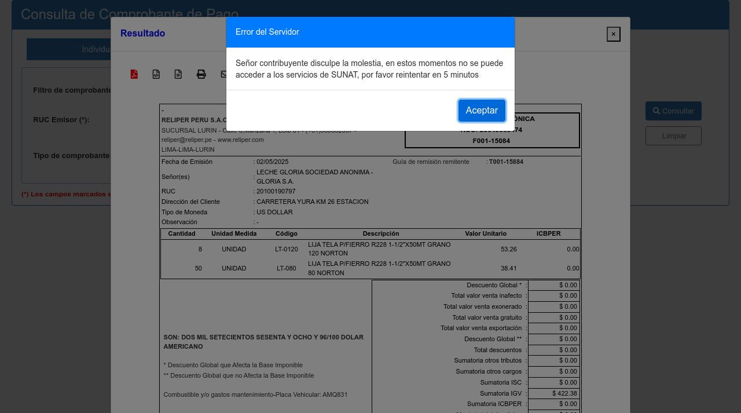Select invoice number F001-15084
This screenshot has height=413, width=741.
point(491,141)
